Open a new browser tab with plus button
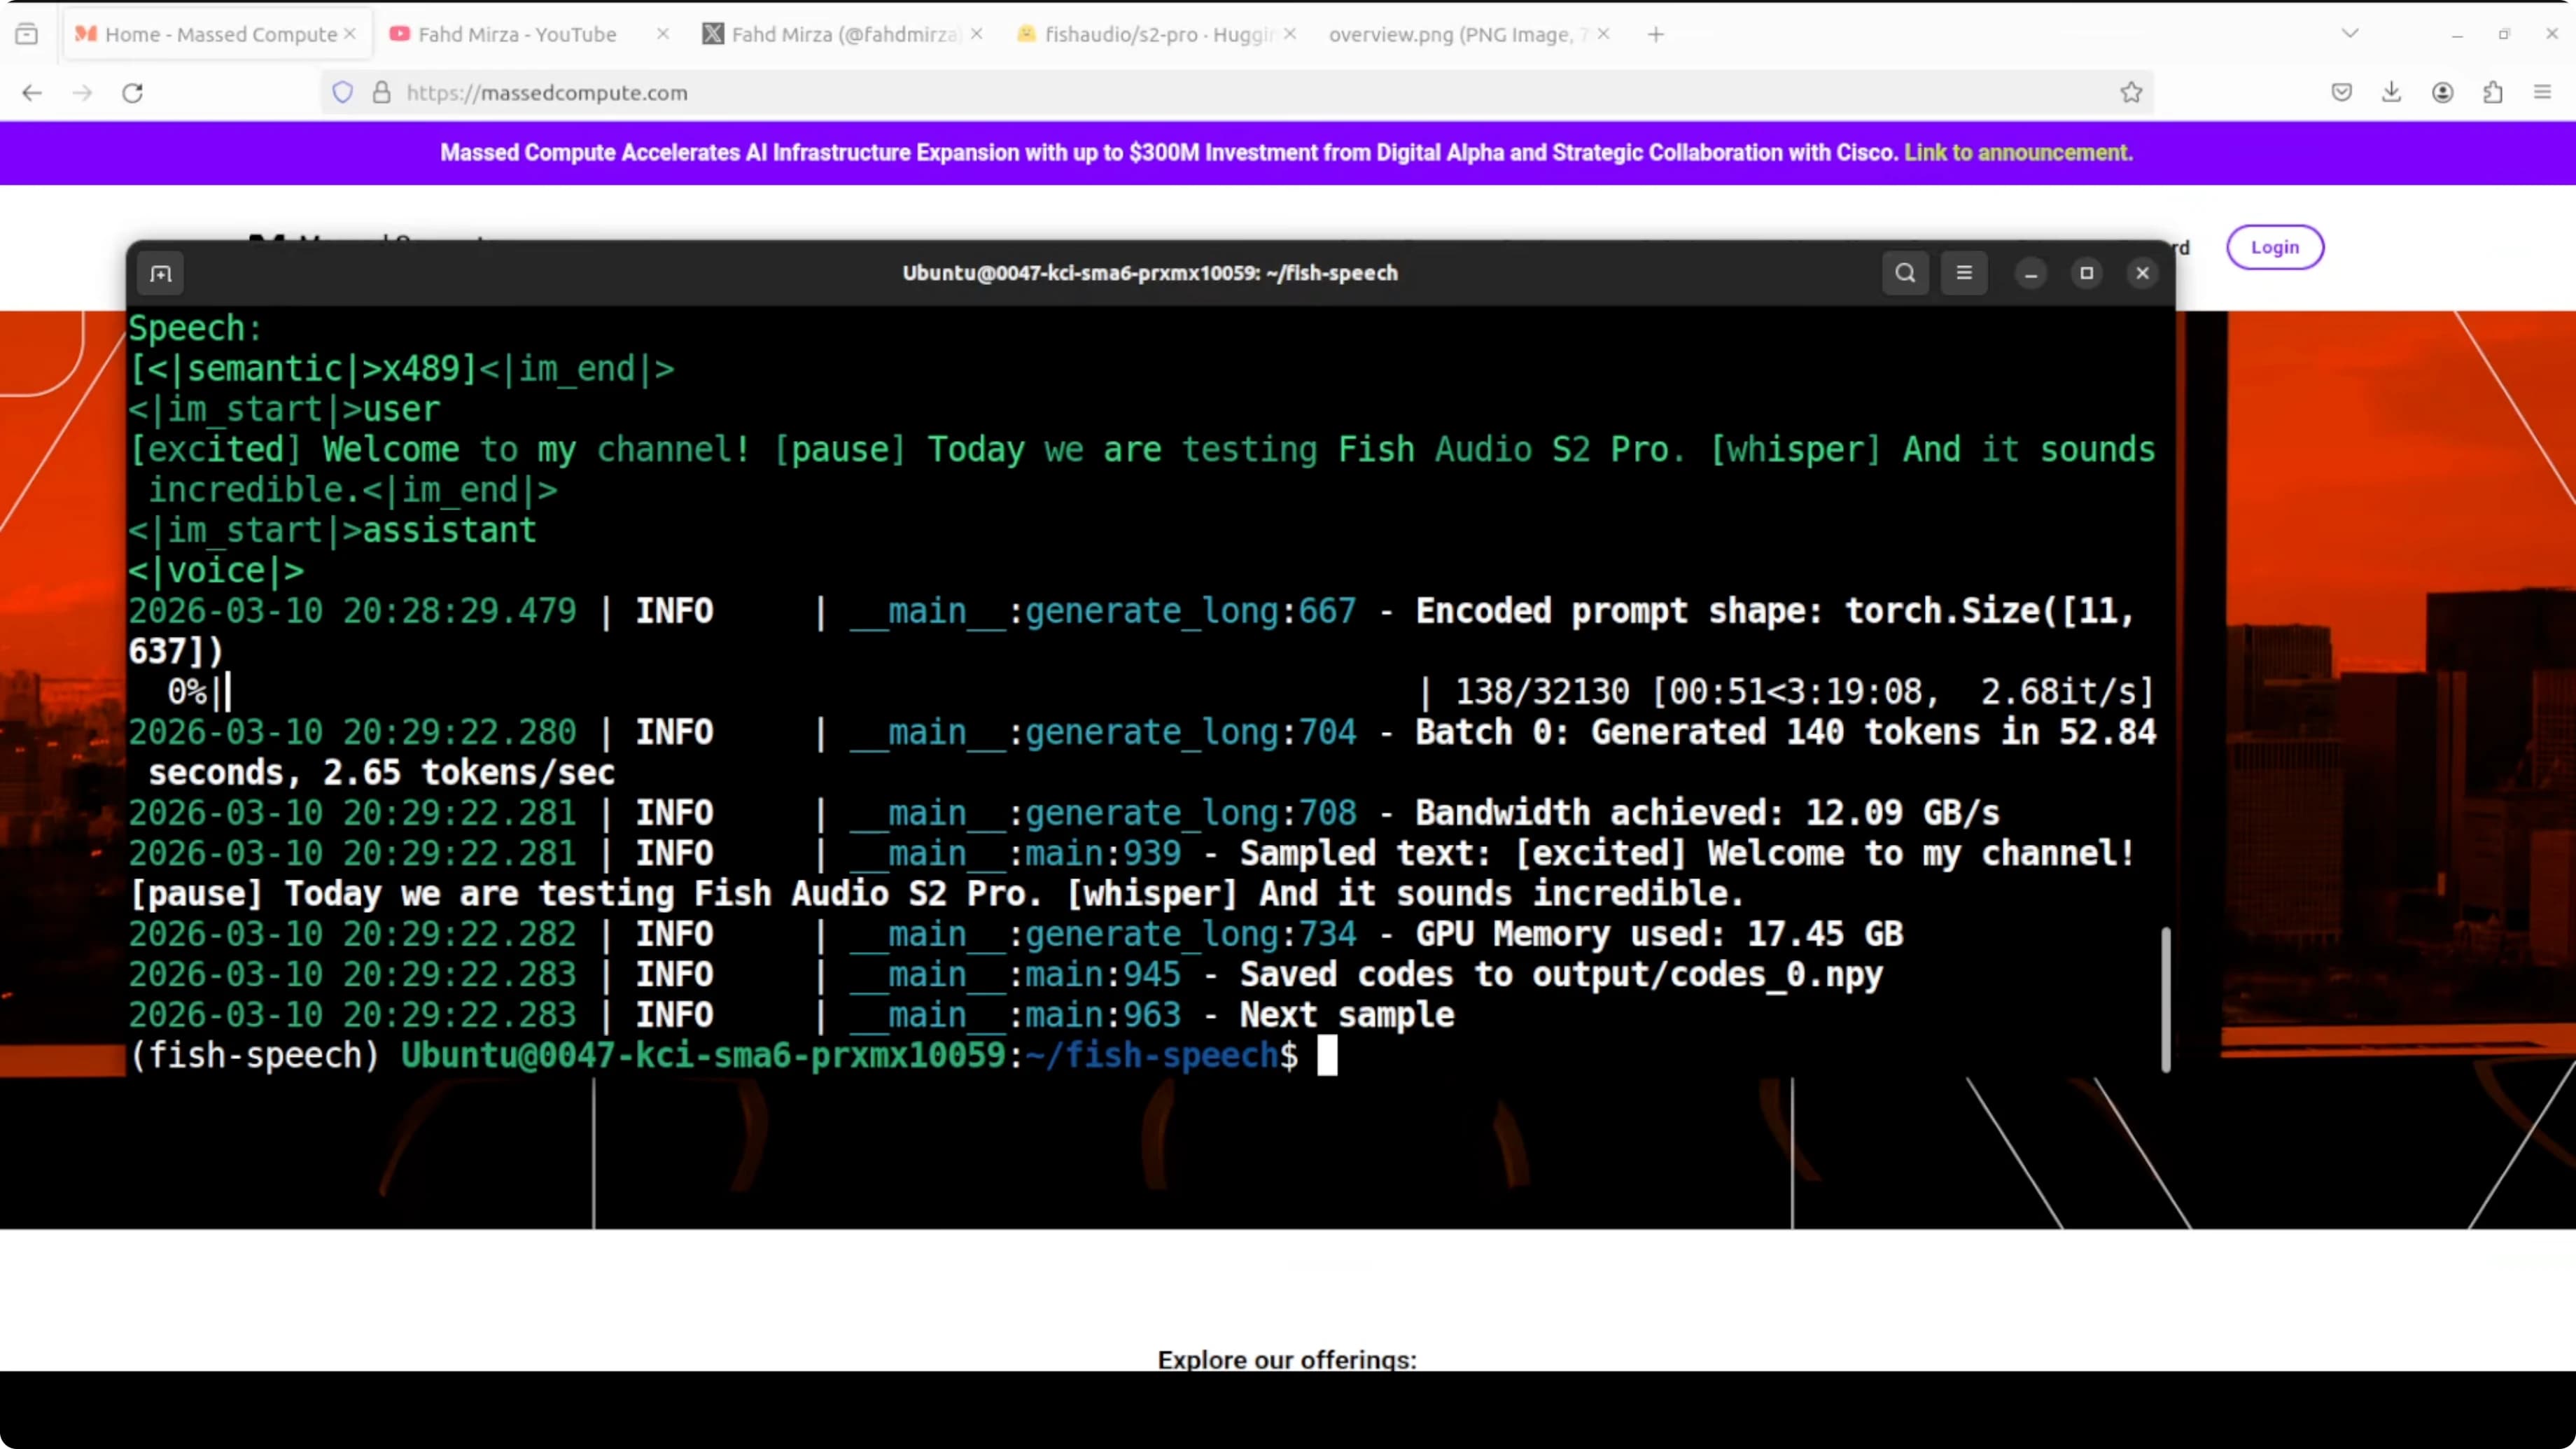Image resolution: width=2576 pixels, height=1449 pixels. point(1655,34)
